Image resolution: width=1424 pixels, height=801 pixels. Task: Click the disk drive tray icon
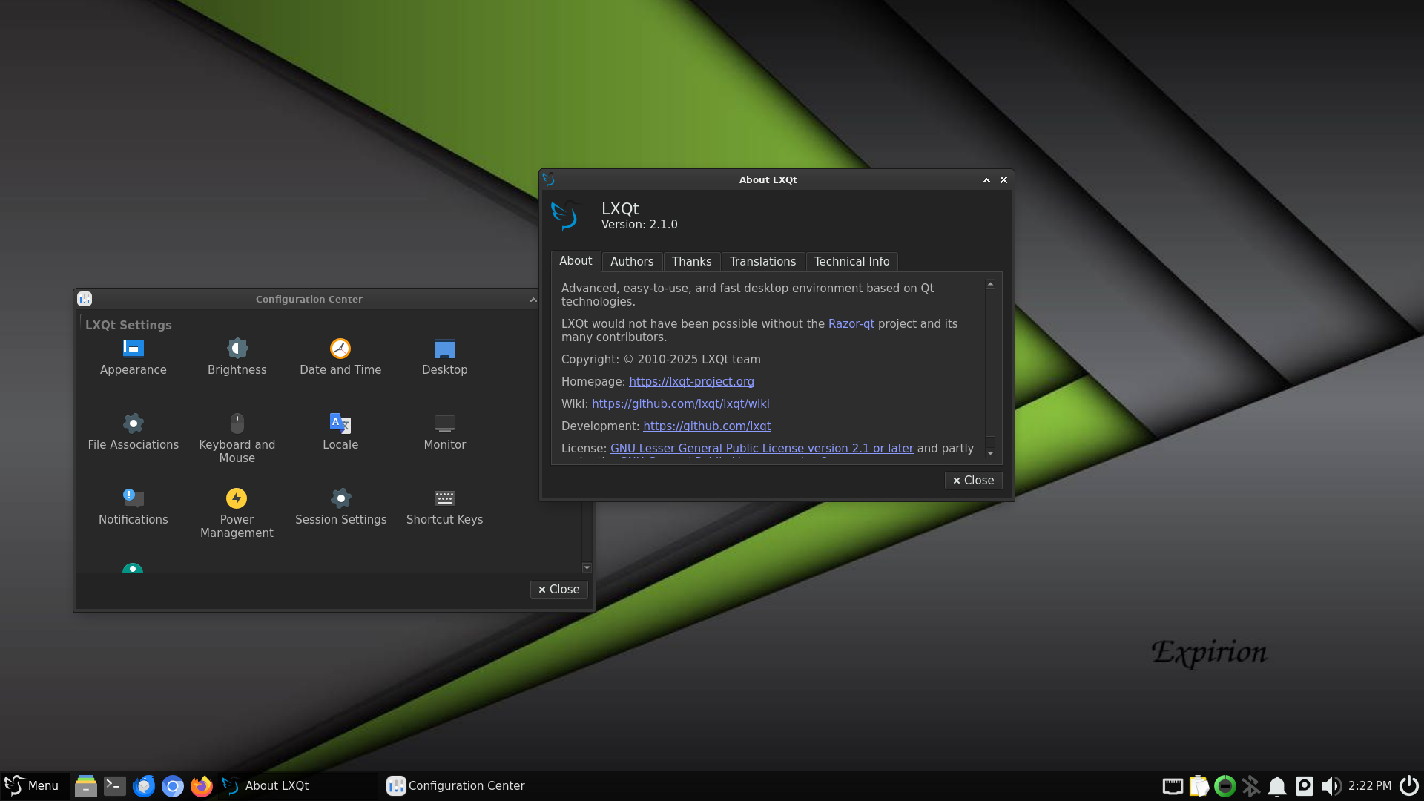[x=1305, y=785]
